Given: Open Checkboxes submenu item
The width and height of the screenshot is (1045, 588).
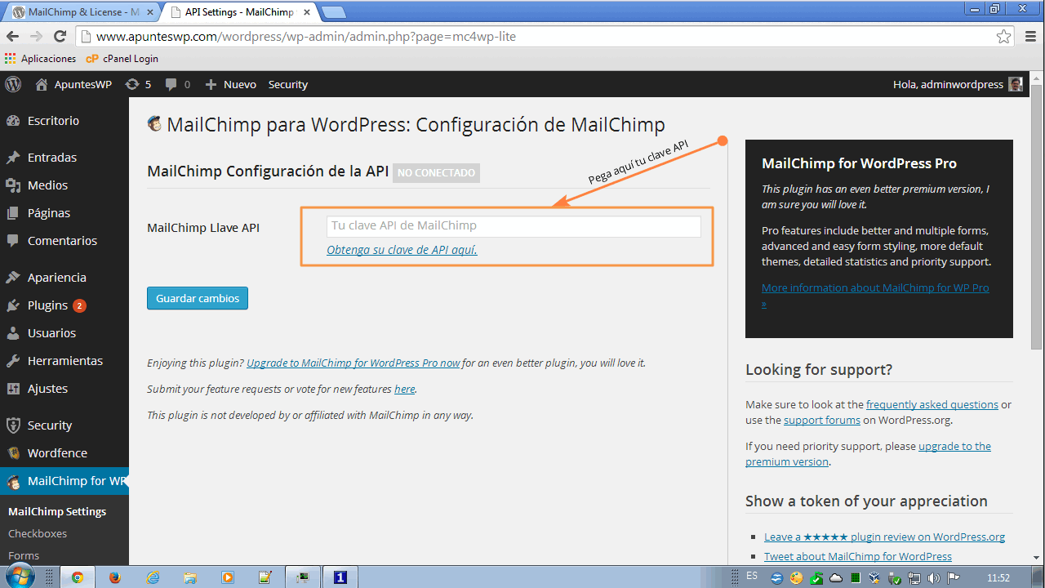Looking at the screenshot, I should (x=38, y=533).
